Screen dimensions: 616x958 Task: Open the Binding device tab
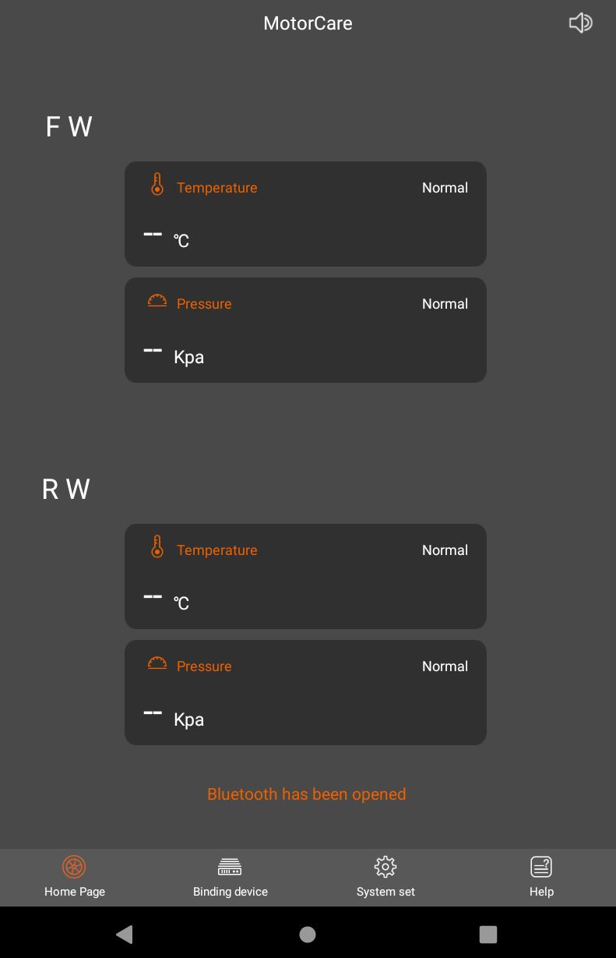coord(231,878)
